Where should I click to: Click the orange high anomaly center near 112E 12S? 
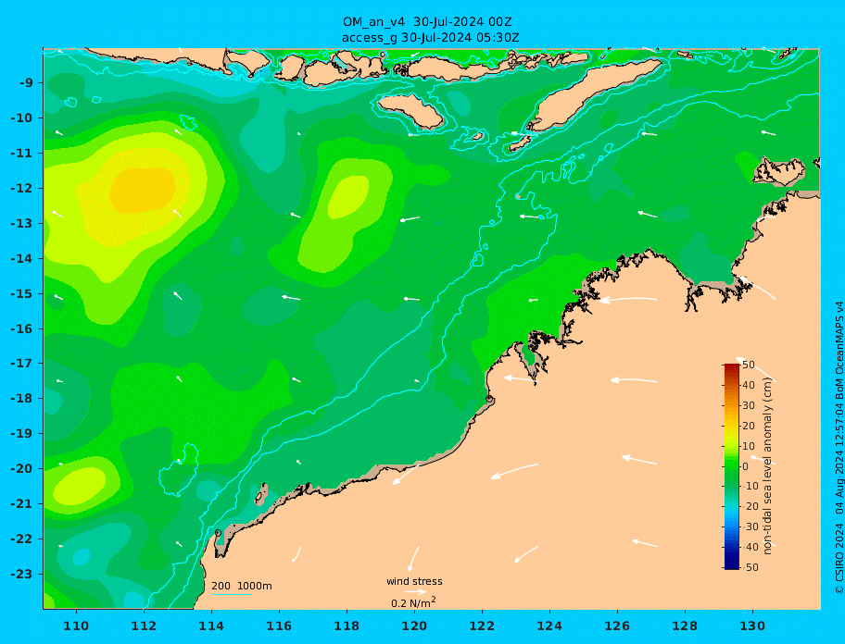[x=143, y=190]
